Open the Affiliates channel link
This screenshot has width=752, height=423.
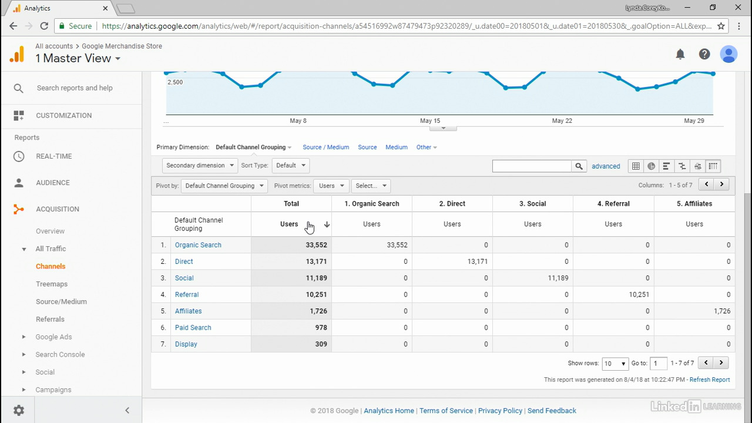pyautogui.click(x=188, y=311)
